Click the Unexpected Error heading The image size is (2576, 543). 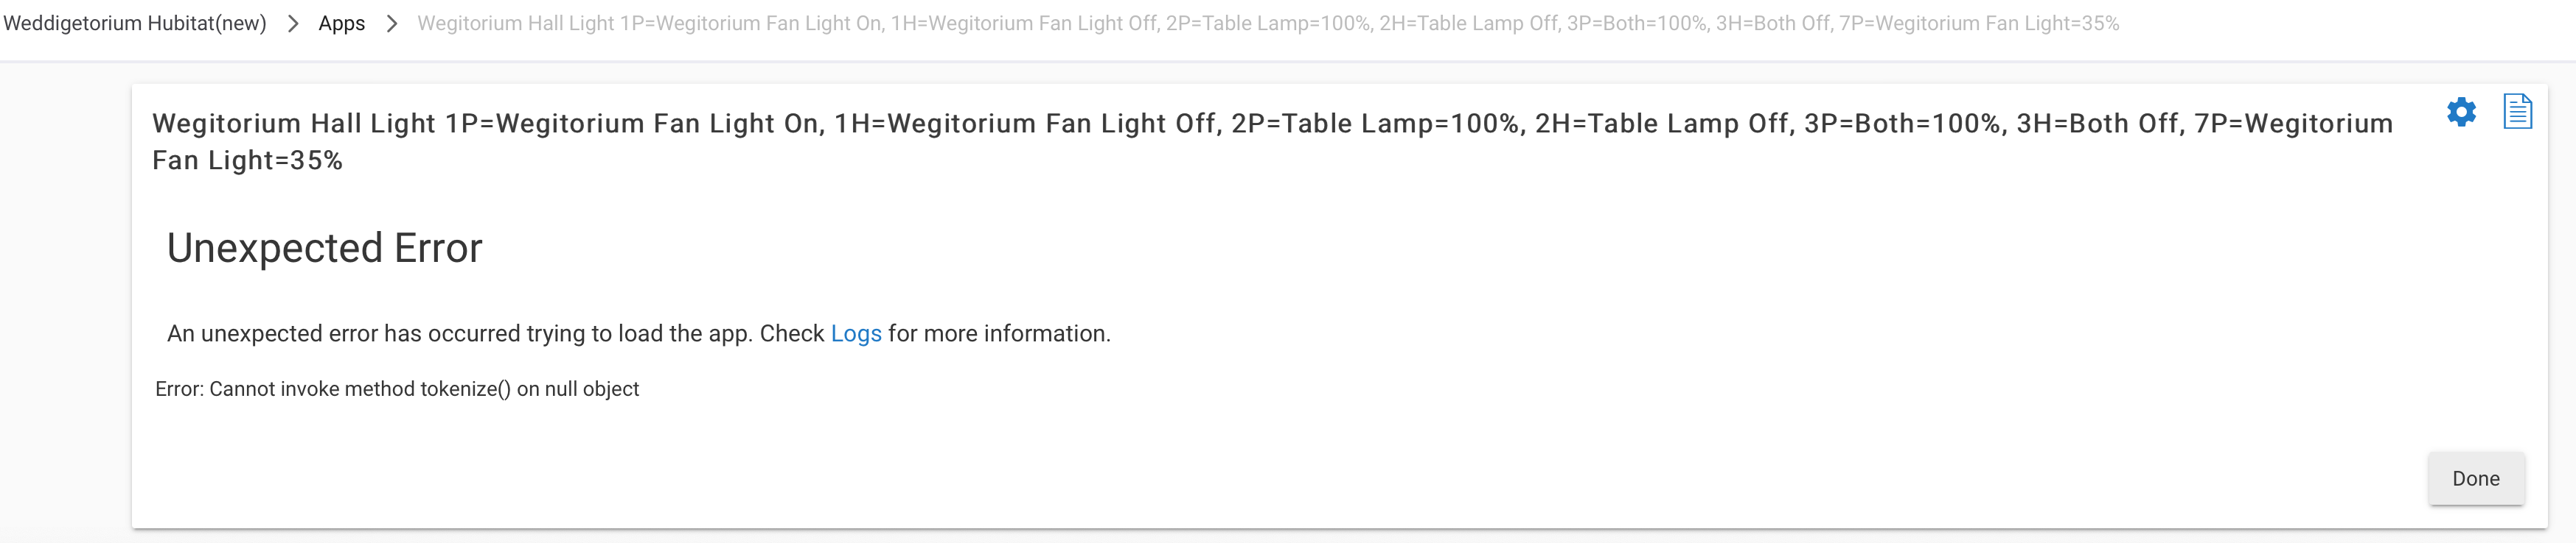(324, 247)
